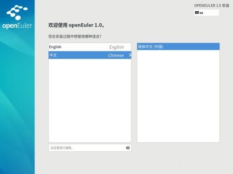The height and width of the screenshot is (174, 233).
Task: Click the italic English native-name label
Action: (x=116, y=47)
